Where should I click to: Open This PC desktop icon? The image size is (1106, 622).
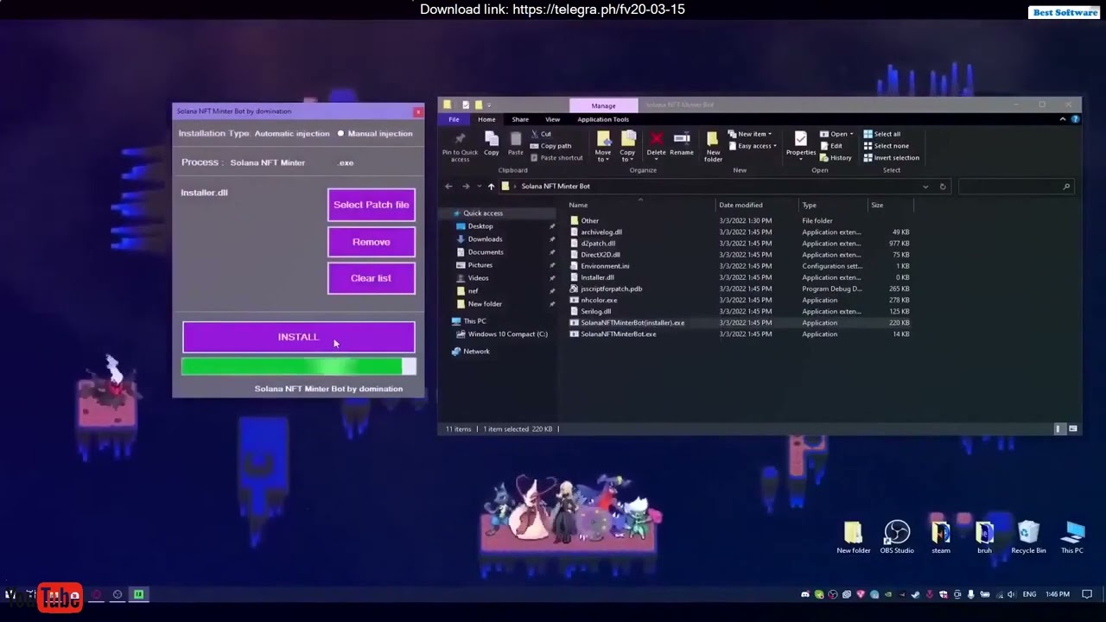pyautogui.click(x=1072, y=536)
